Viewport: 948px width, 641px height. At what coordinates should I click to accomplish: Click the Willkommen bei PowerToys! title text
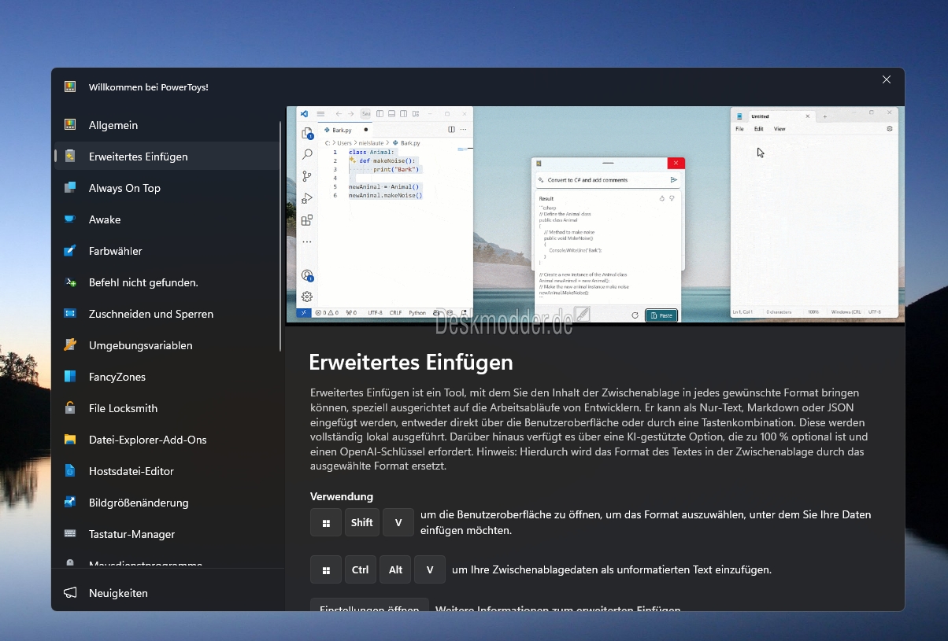pyautogui.click(x=149, y=87)
